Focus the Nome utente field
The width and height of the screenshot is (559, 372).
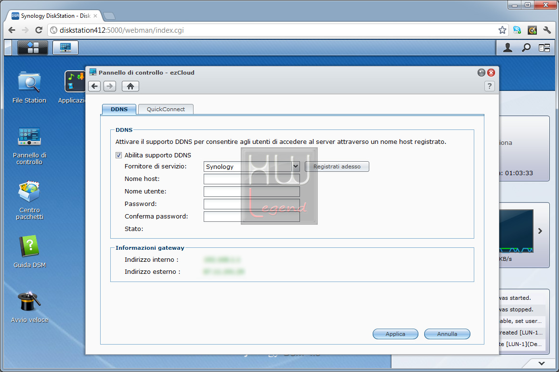click(252, 192)
